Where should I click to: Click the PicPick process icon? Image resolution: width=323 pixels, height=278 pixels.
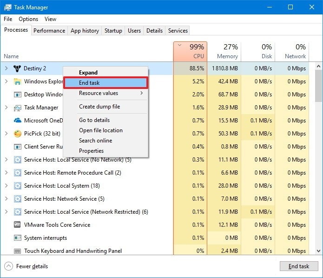coord(18,134)
